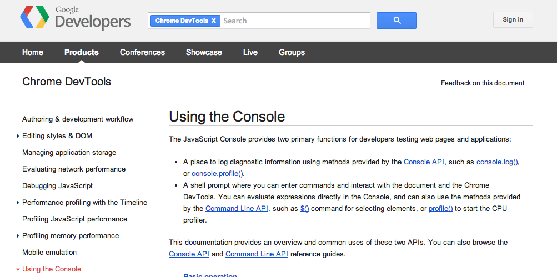Open the Groups navigation tab
Image resolution: width=557 pixels, height=277 pixels.
pos(292,52)
